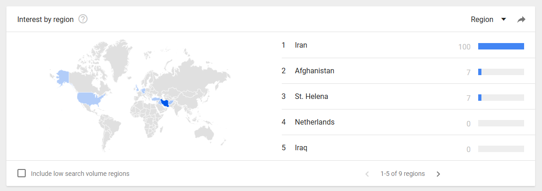Viewport: 542px width, 191px height.
Task: Select Afghanistan in the region list
Action: [x=314, y=71]
